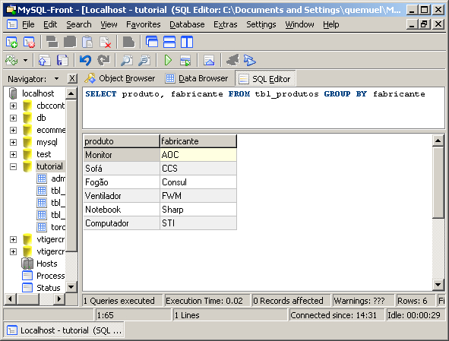Click the toolbar icon after run selection
Viewport: 449px width, 341px height.
[x=209, y=61]
